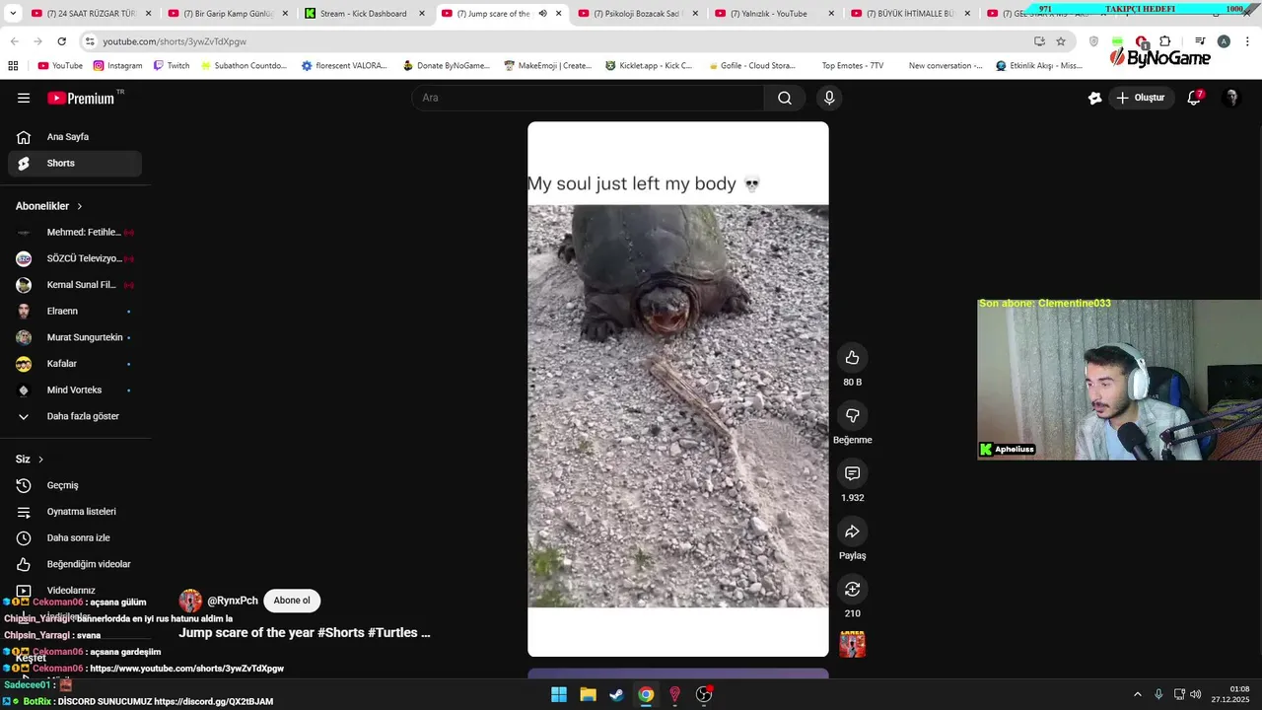The width and height of the screenshot is (1262, 710).
Task: Open File Explorer from taskbar
Action: click(x=588, y=694)
